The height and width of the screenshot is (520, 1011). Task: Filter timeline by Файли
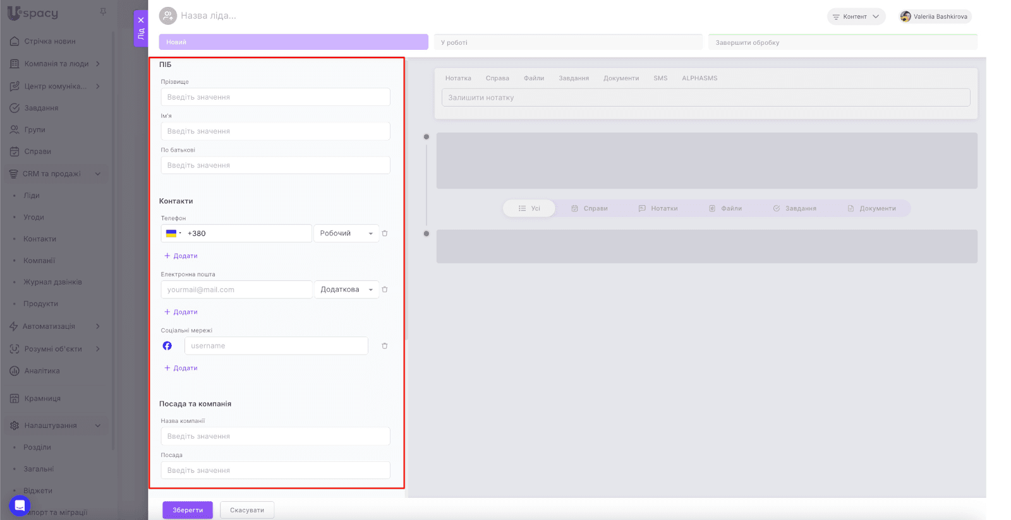pos(725,208)
